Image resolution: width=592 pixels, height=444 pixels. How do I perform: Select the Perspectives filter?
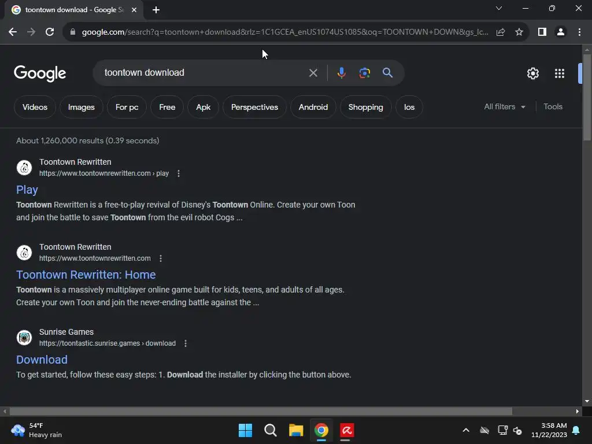tap(254, 107)
